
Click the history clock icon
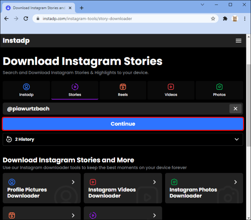[x=9, y=139]
